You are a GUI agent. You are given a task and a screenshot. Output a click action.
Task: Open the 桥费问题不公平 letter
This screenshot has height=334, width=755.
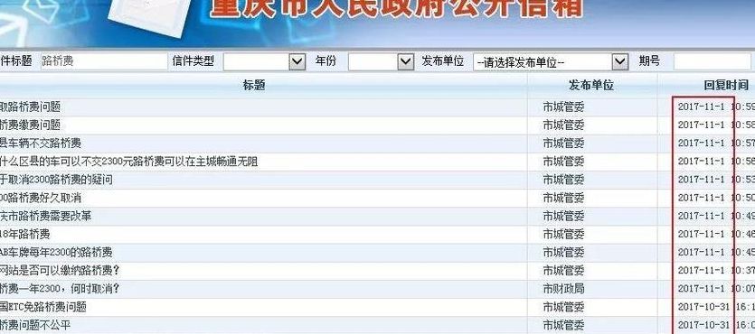[x=35, y=325]
